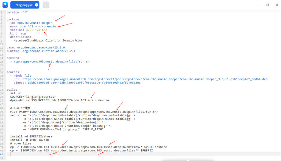Click the dpkg-deb extraction command line
This screenshot has height=161, width=281.
(x=60, y=100)
